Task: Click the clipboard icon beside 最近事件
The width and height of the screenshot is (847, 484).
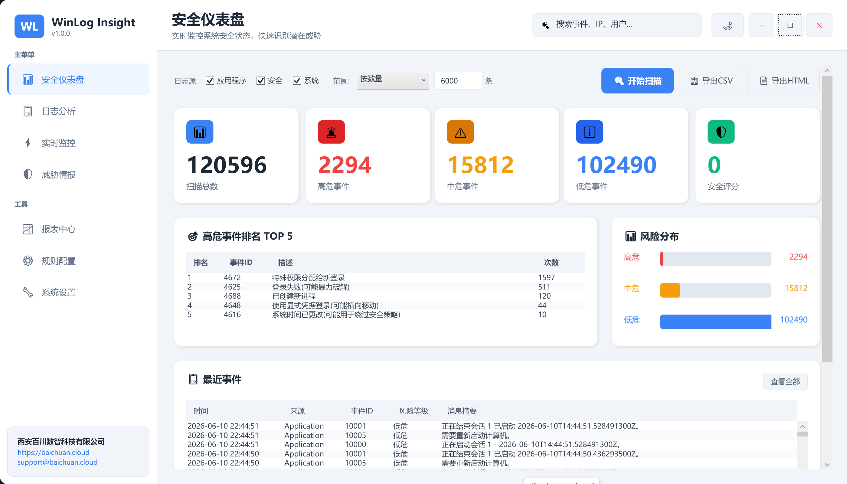Action: pyautogui.click(x=193, y=379)
